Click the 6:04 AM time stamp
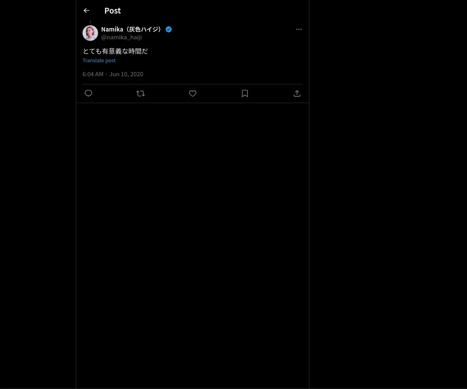This screenshot has width=467, height=389. tap(93, 74)
